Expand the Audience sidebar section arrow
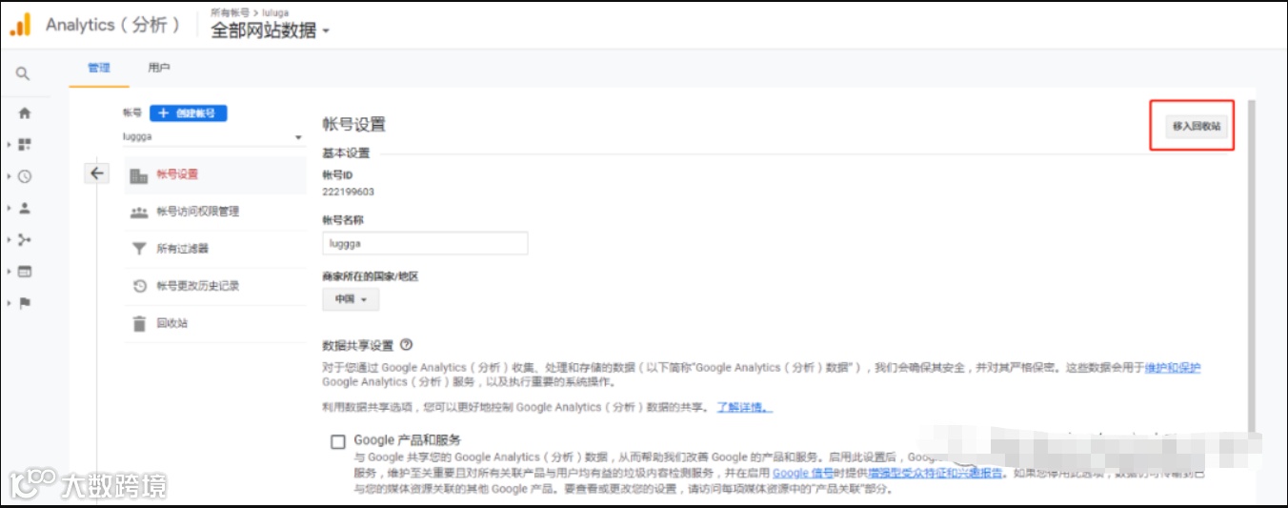The image size is (1288, 508). click(x=9, y=208)
